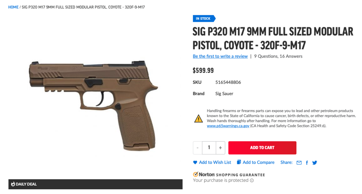Open 'Be the first to write a review'
362x194 pixels.
[220, 56]
